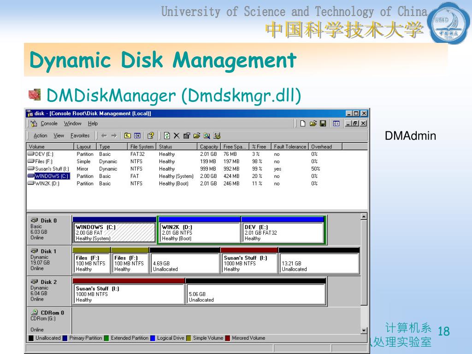The width and height of the screenshot is (472, 354).
Task: Click the save console floppy icon
Action: [x=323, y=124]
